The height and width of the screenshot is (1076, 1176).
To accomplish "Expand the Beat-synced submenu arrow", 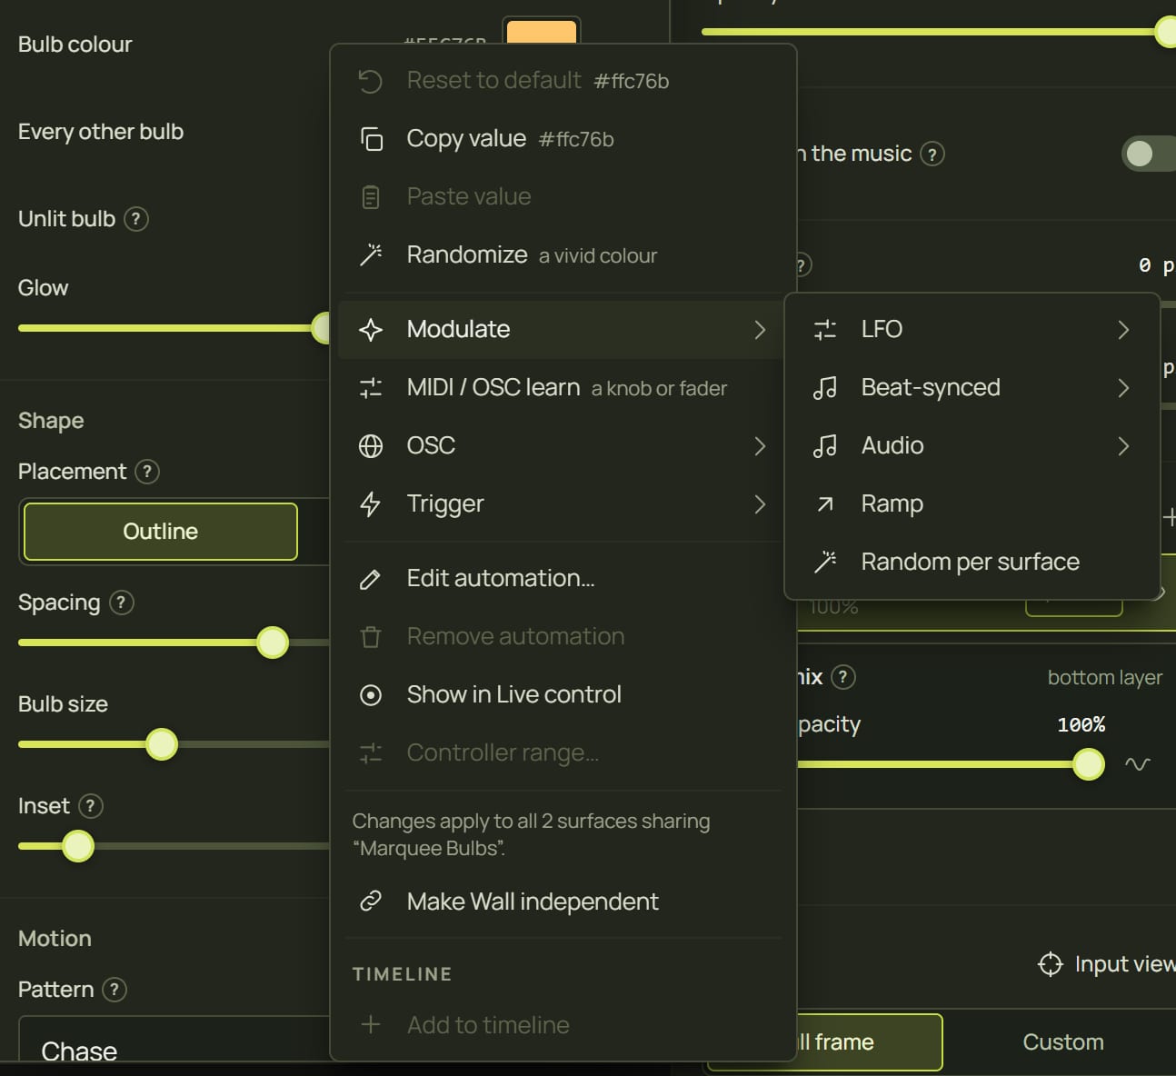I will click(1124, 388).
